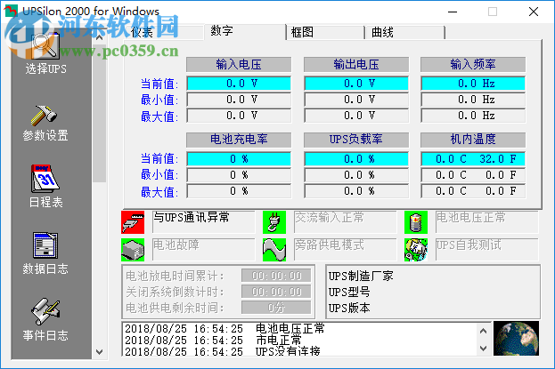Click the current input frequency value
Viewport: 555px width, 369px height.
[x=473, y=84]
